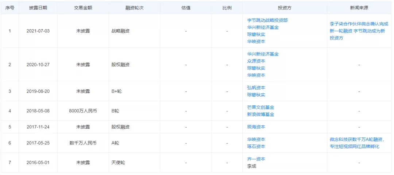Select date cell 2017-05-25
Screen dimensions: 394x175
38,143
